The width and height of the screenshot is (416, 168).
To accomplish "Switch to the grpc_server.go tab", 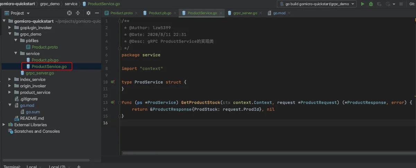I will pyautogui.click(x=245, y=13).
